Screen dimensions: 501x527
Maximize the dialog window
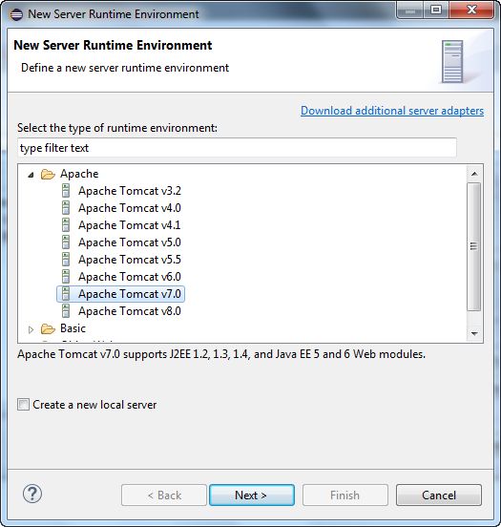436,11
